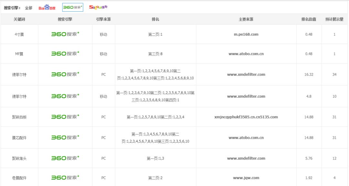Click 移动 source in 4寸膜 row
349x186 pixels.
[x=103, y=34]
